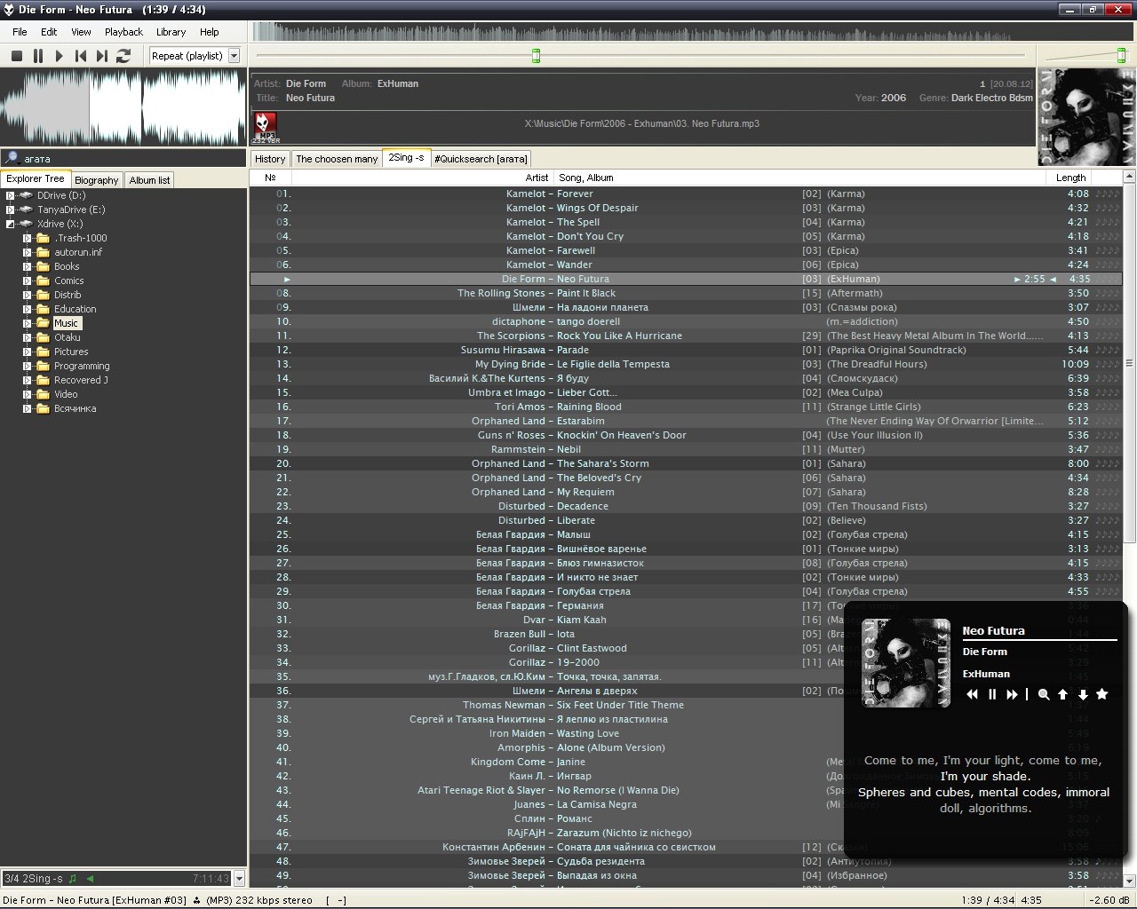This screenshot has width=1137, height=909.
Task: Skip to next track in the toolbar
Action: [102, 56]
